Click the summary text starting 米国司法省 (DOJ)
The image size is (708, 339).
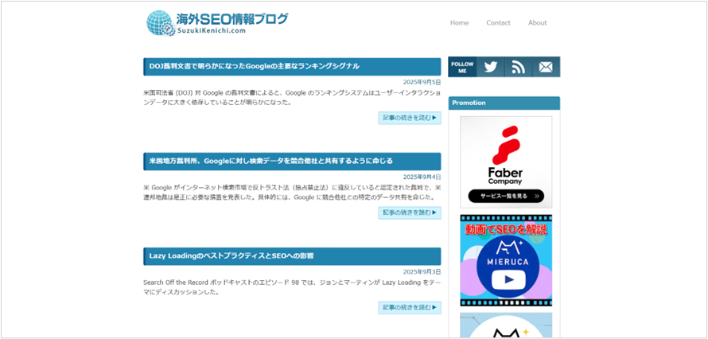pos(292,98)
